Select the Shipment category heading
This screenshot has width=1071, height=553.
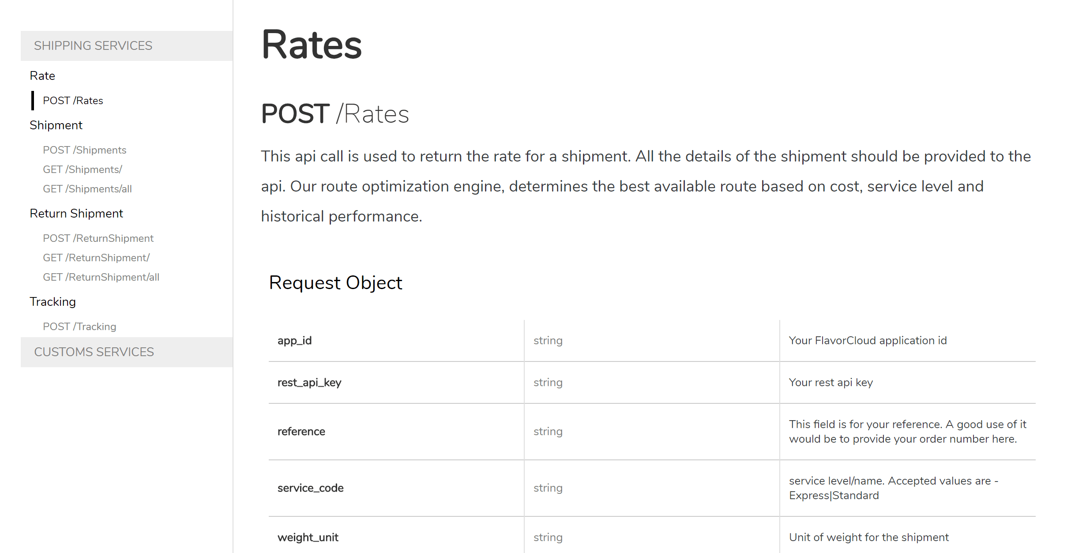[56, 125]
